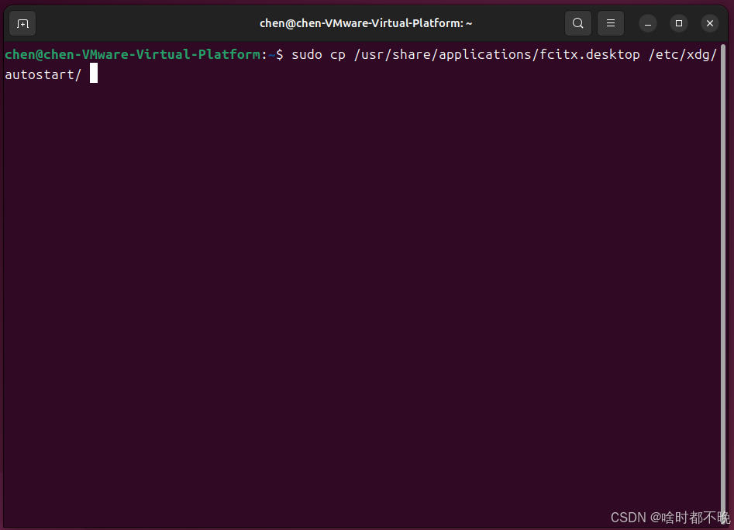
Task: Open the terminal search tool
Action: 577,23
